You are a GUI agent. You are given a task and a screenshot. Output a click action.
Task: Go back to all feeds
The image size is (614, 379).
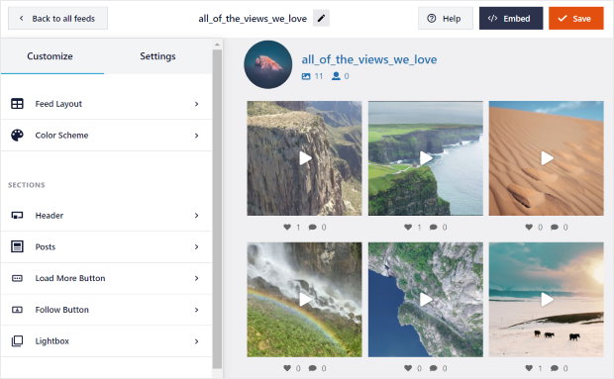[58, 19]
